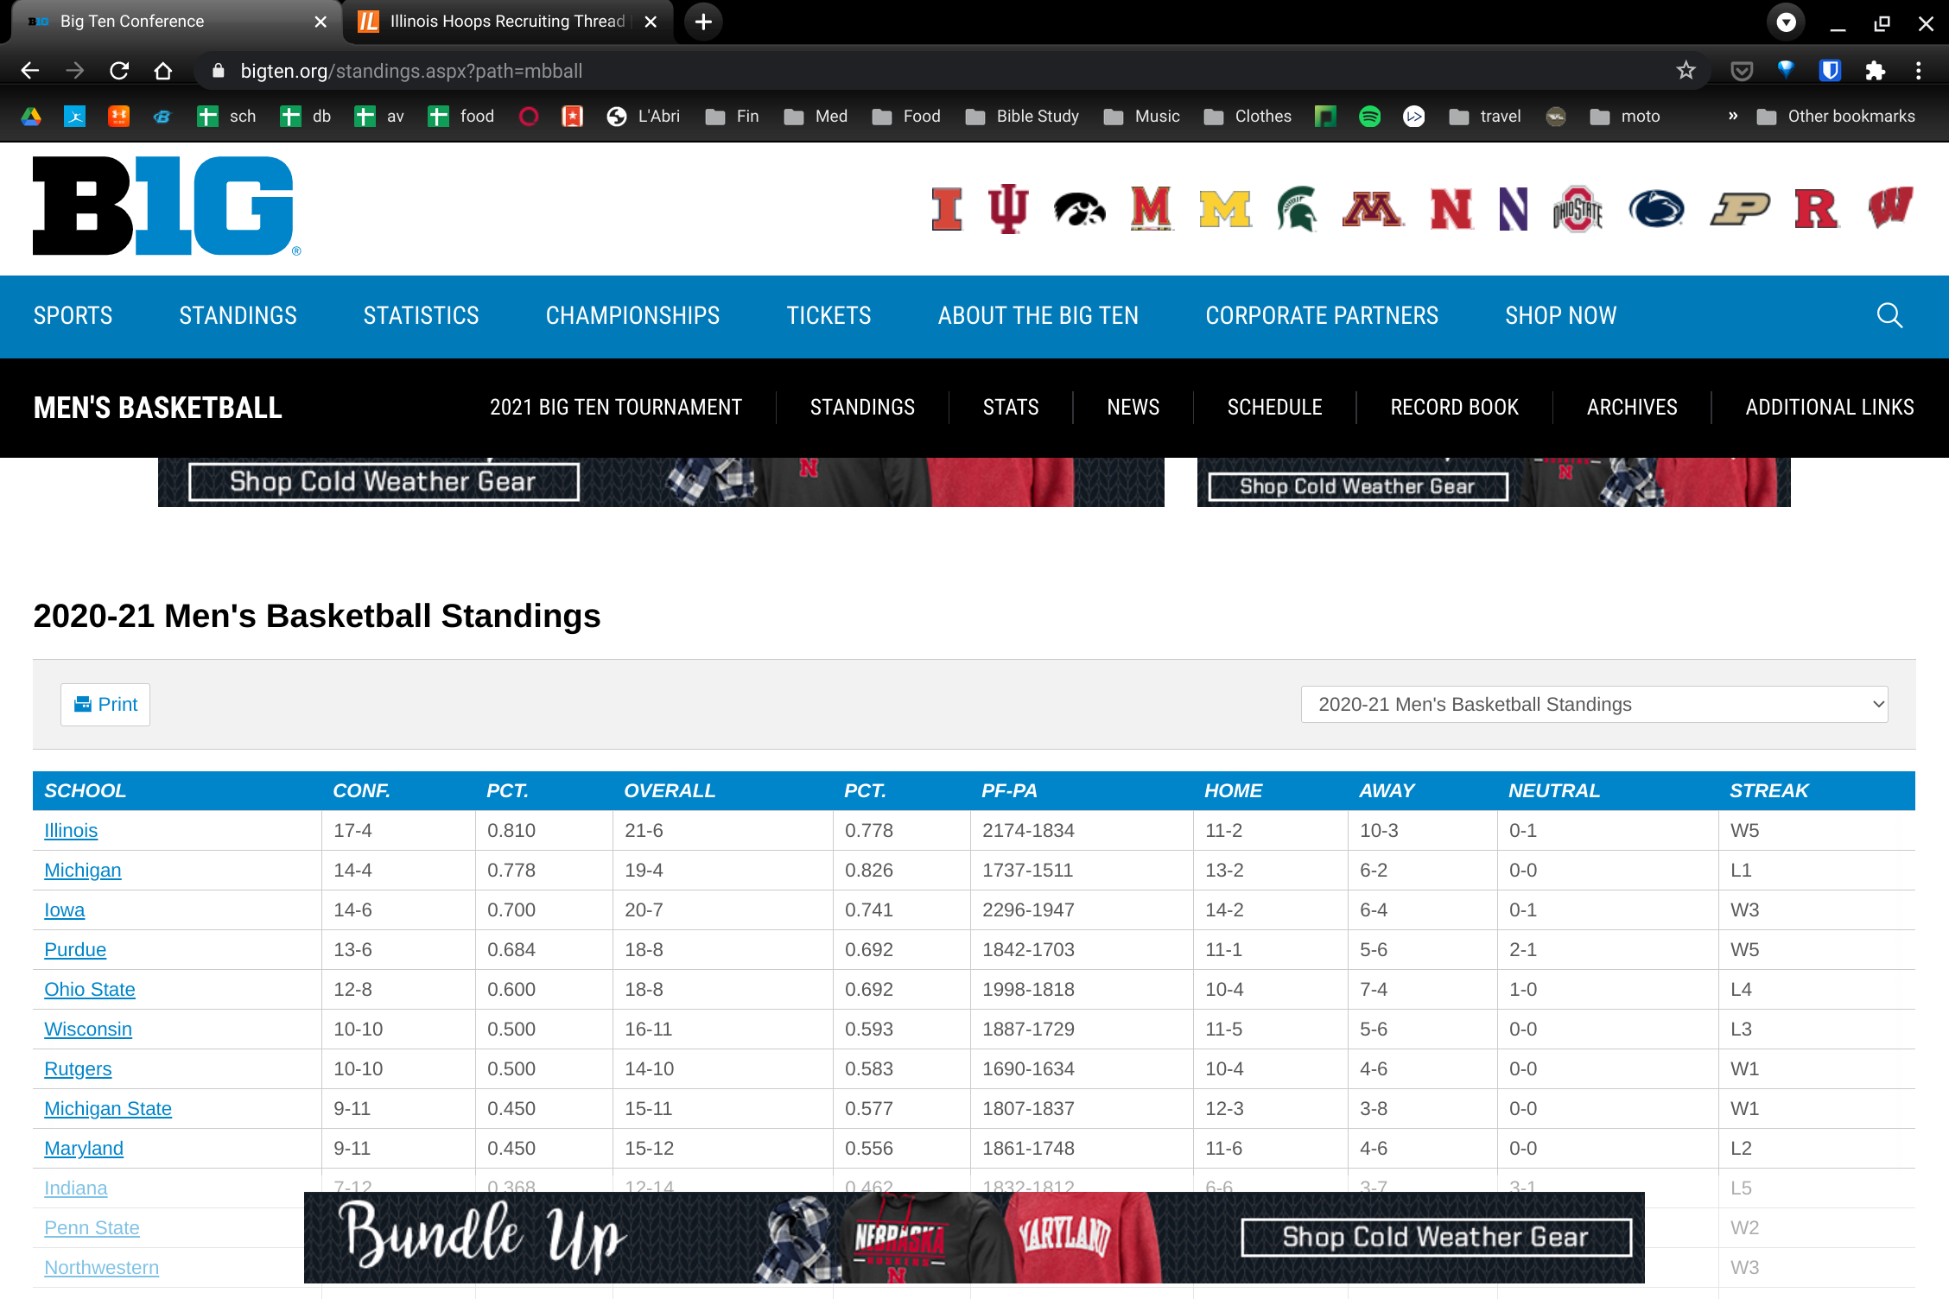Click the Print button
Image resolution: width=1949 pixels, height=1299 pixels.
(x=105, y=704)
